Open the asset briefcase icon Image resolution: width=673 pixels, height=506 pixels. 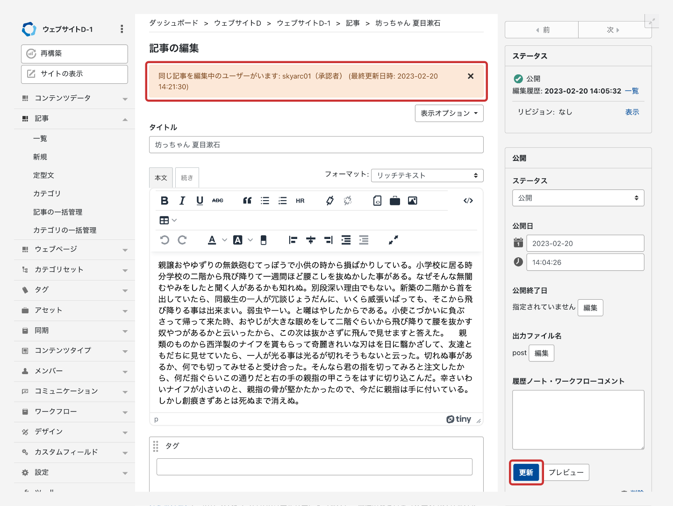pos(395,201)
